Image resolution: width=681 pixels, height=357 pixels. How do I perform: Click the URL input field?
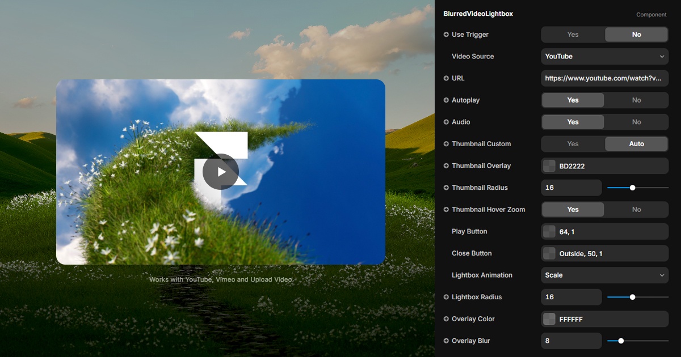(604, 78)
